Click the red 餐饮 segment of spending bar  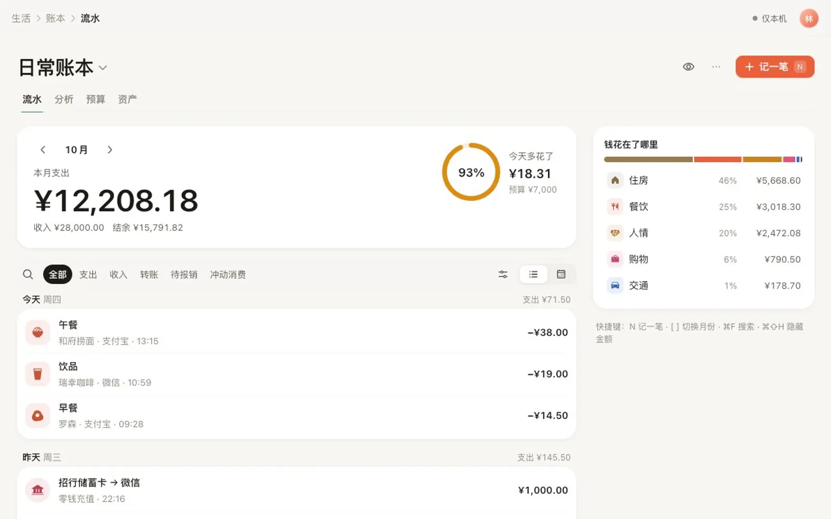coord(718,159)
